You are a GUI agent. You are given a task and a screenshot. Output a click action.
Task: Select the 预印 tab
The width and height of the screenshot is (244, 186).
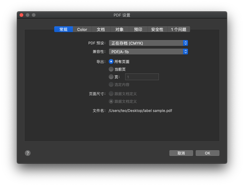[x=138, y=29]
